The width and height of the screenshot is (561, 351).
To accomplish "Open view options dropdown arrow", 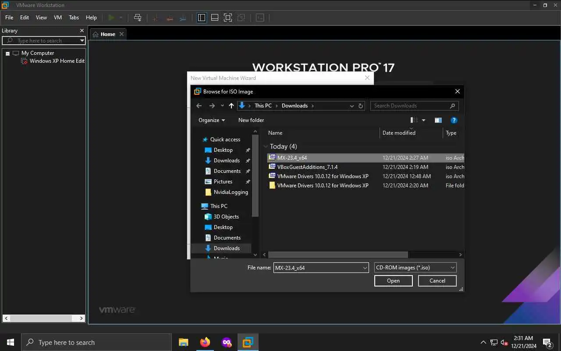I will point(423,120).
